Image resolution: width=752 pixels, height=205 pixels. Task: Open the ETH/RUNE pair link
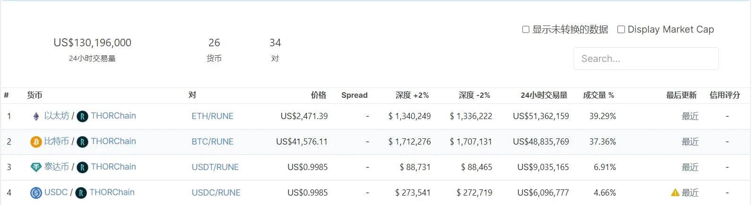(212, 116)
